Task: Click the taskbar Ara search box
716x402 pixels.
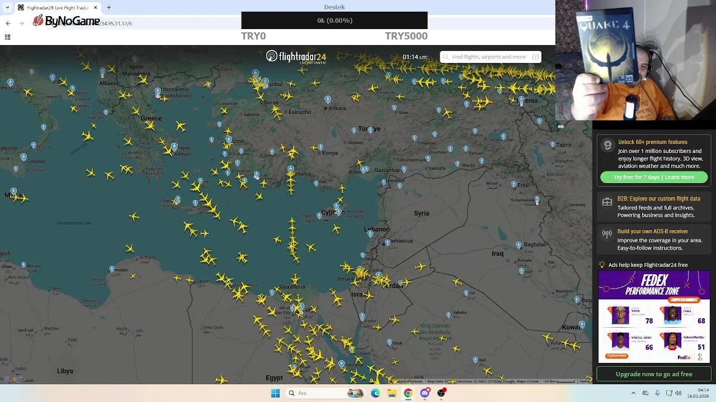Action: click(x=326, y=393)
